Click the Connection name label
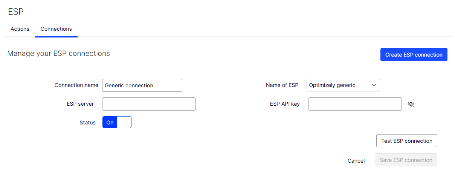Screen dimensions: 455x178 76,85
